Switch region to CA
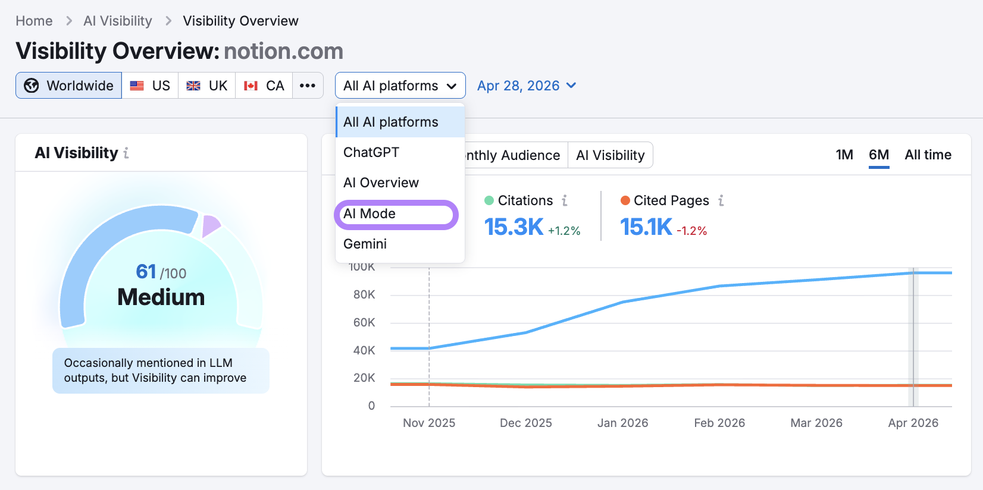 264,86
